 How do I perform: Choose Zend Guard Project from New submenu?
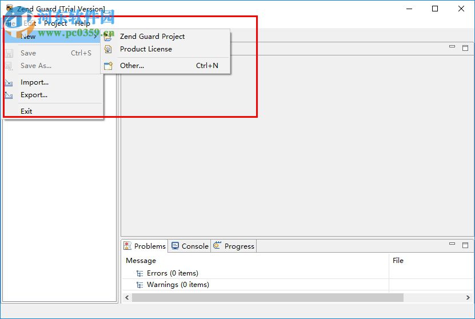[165, 37]
